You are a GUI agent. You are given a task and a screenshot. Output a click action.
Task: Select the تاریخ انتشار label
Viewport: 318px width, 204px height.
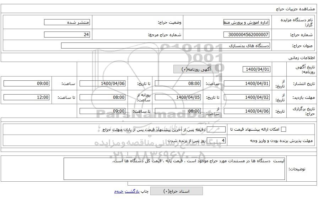304,84
